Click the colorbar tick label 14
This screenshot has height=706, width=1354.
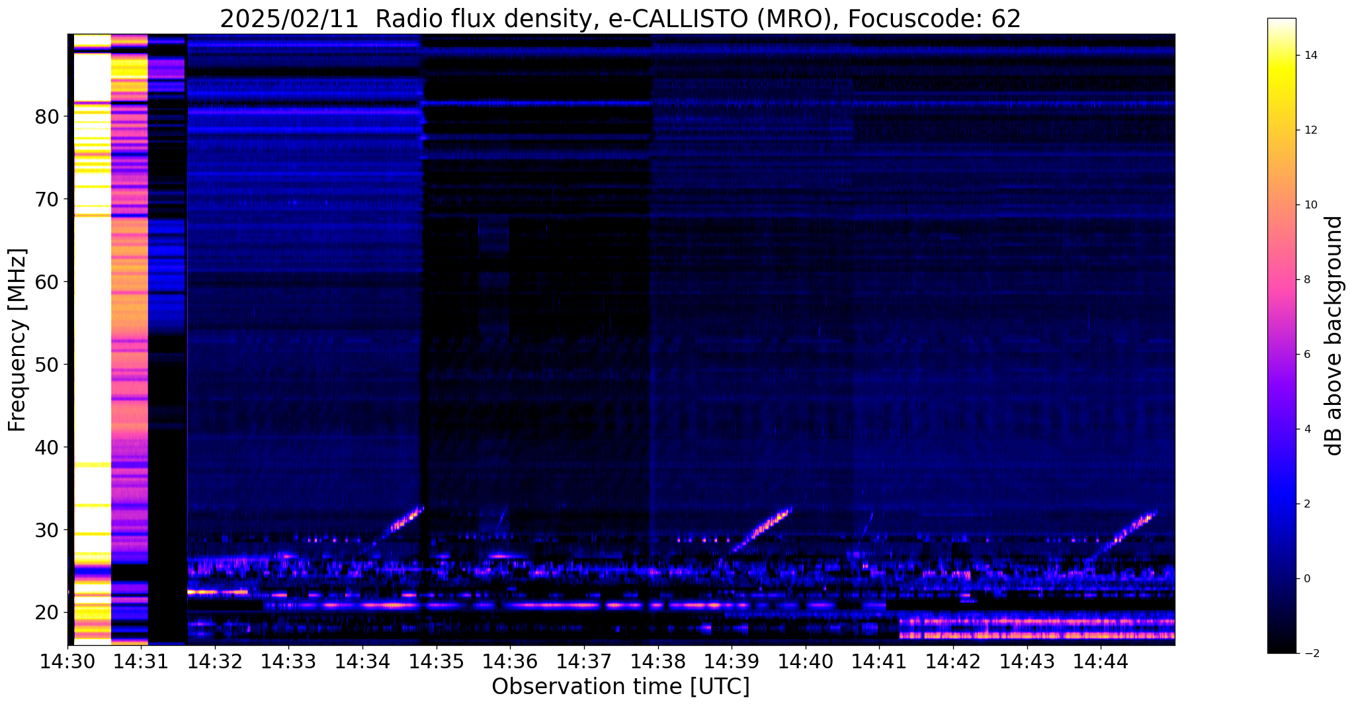point(1312,56)
